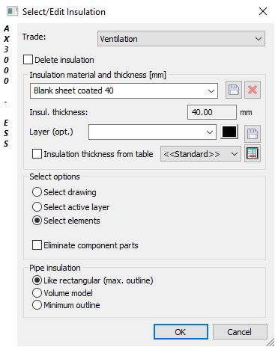Click the black layer color swatch
The height and width of the screenshot is (347, 275).
pos(229,132)
